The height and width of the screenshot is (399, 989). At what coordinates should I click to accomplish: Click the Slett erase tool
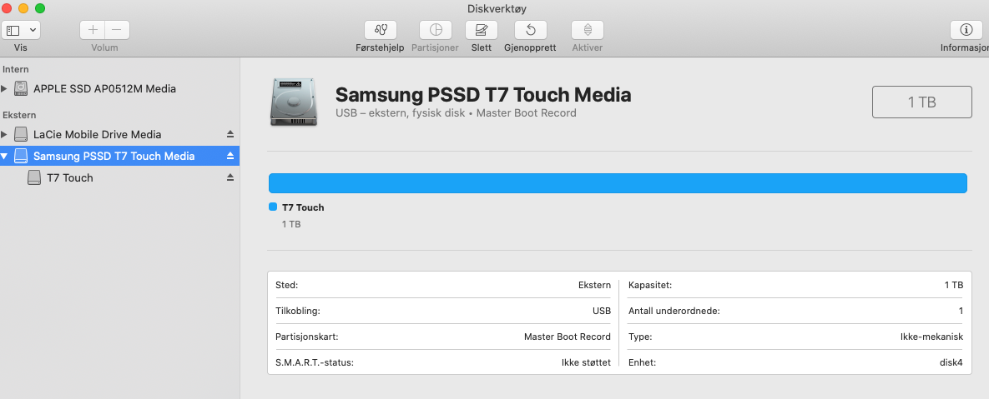pos(482,30)
